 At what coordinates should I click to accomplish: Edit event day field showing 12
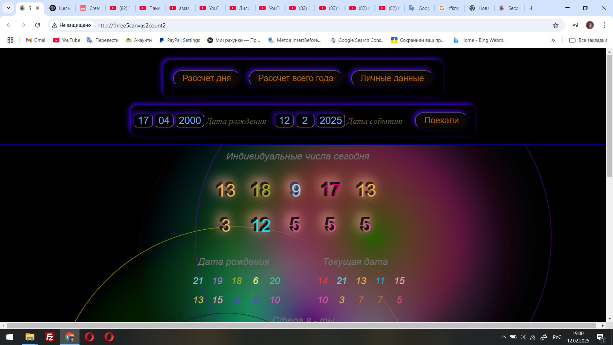(x=284, y=120)
